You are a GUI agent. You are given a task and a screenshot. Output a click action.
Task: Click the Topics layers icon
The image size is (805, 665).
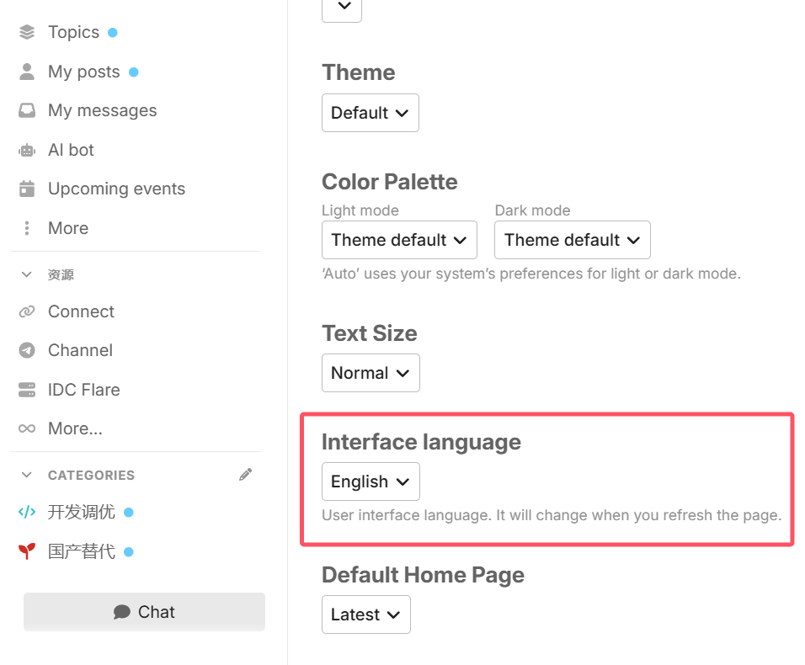pos(27,32)
